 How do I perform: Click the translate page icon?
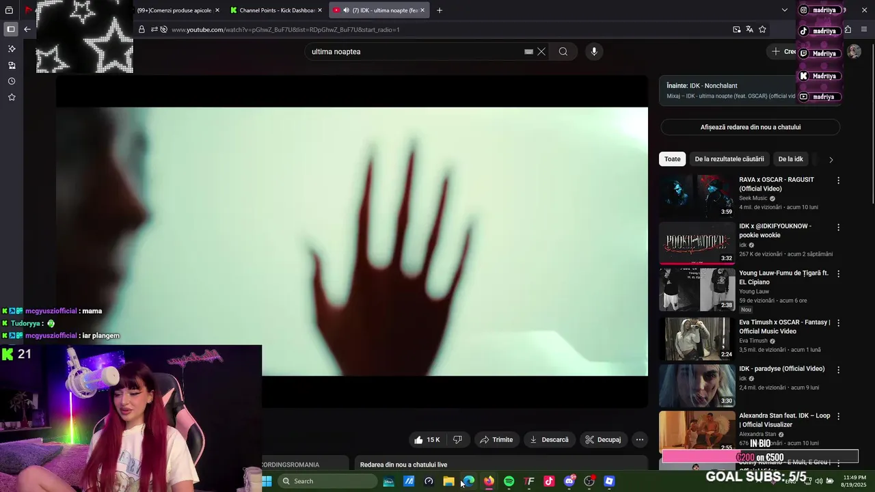pyautogui.click(x=750, y=29)
